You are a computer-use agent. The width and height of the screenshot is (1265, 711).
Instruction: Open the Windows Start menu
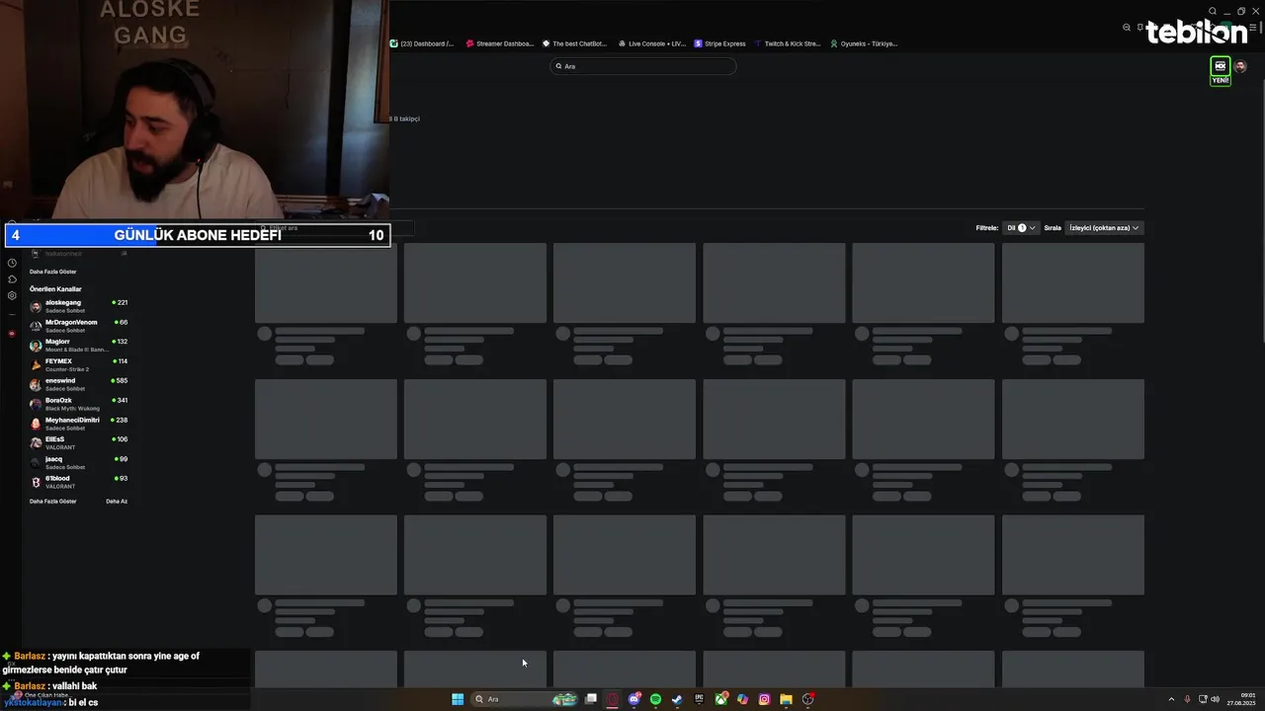coord(458,699)
